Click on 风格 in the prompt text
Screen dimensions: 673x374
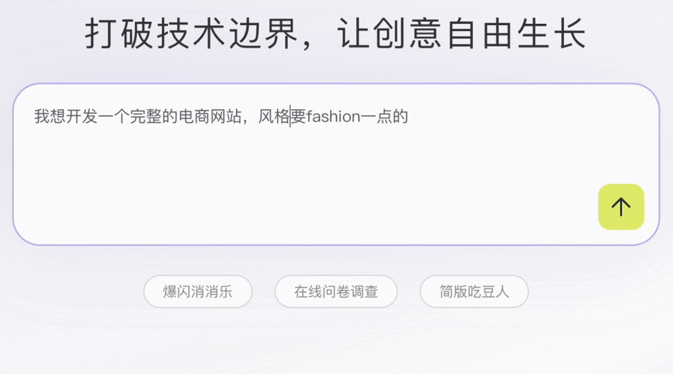pos(274,116)
